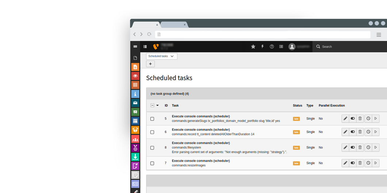Image resolution: width=387 pixels, height=193 pixels.
Task: Open the red View eye module
Action: click(135, 76)
